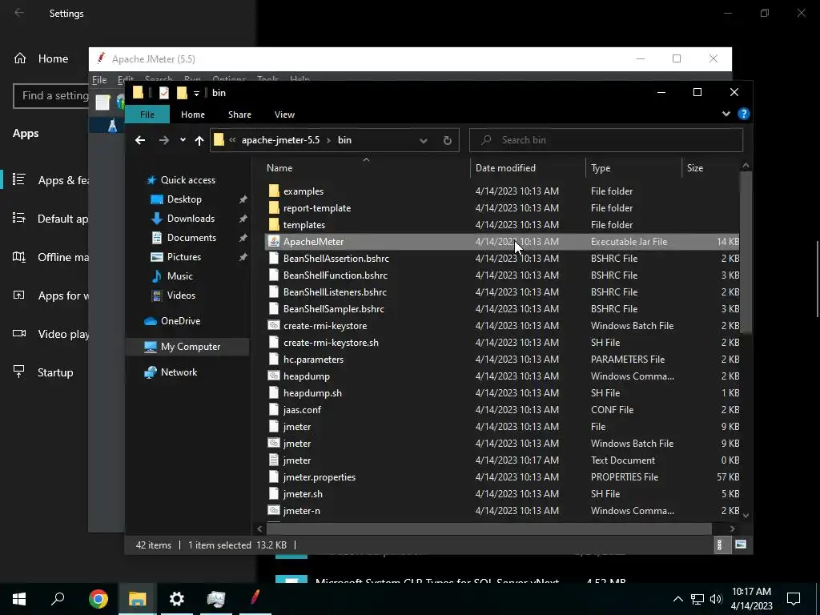Click the New folder quick access icon
The width and height of the screenshot is (820, 615).
pos(182,93)
